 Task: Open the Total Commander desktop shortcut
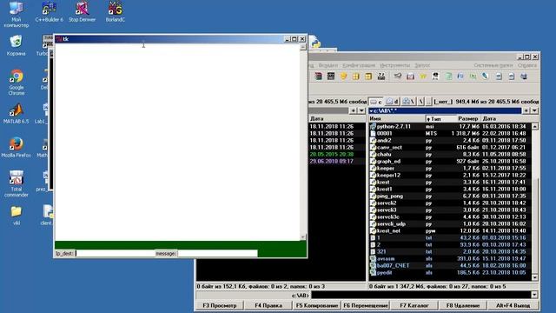(x=16, y=183)
